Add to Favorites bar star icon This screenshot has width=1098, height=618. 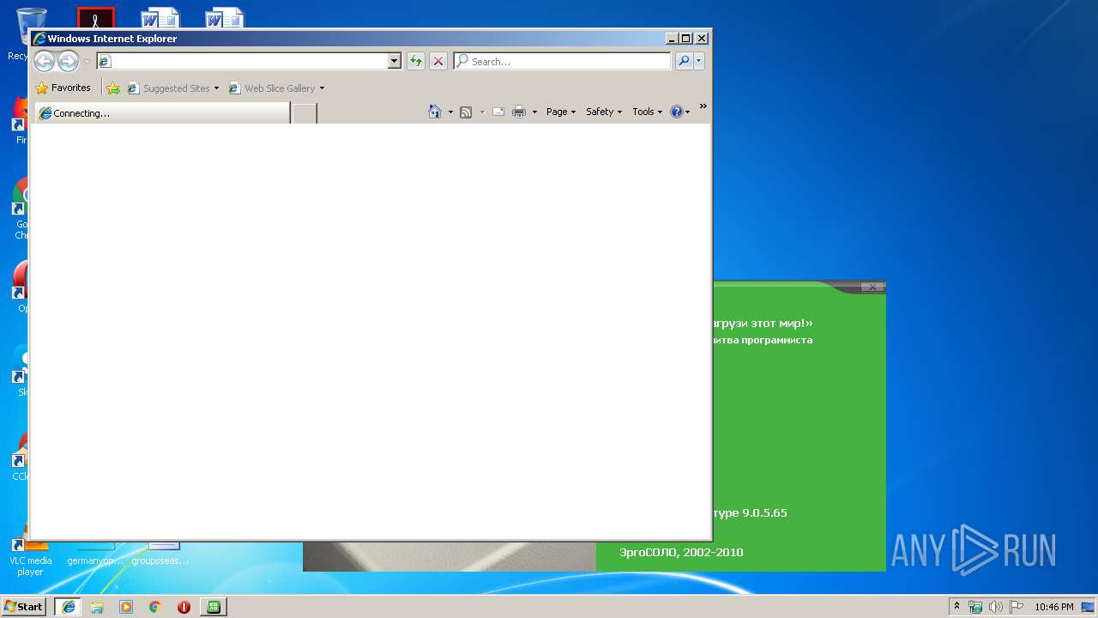coord(113,88)
